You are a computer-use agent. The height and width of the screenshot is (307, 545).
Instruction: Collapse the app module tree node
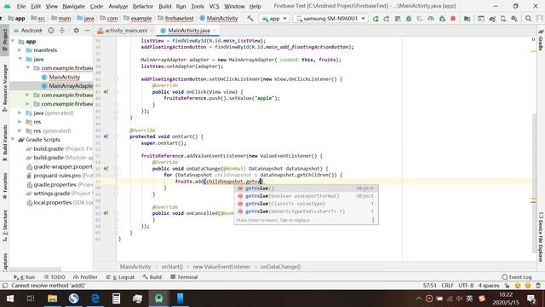click(x=13, y=42)
